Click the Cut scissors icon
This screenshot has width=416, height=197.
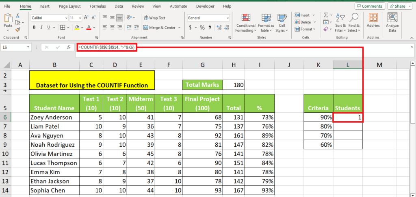(17, 15)
